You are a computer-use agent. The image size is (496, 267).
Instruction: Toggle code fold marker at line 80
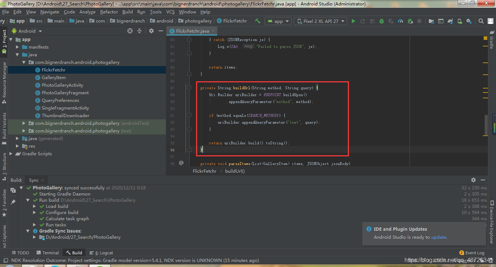point(189,40)
